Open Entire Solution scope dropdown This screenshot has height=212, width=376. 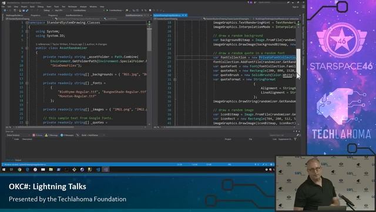pos(18,135)
